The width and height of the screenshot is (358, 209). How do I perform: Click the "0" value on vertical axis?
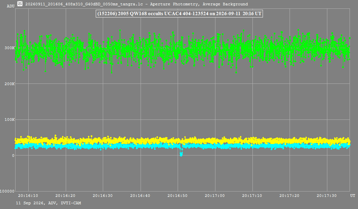click(13, 155)
